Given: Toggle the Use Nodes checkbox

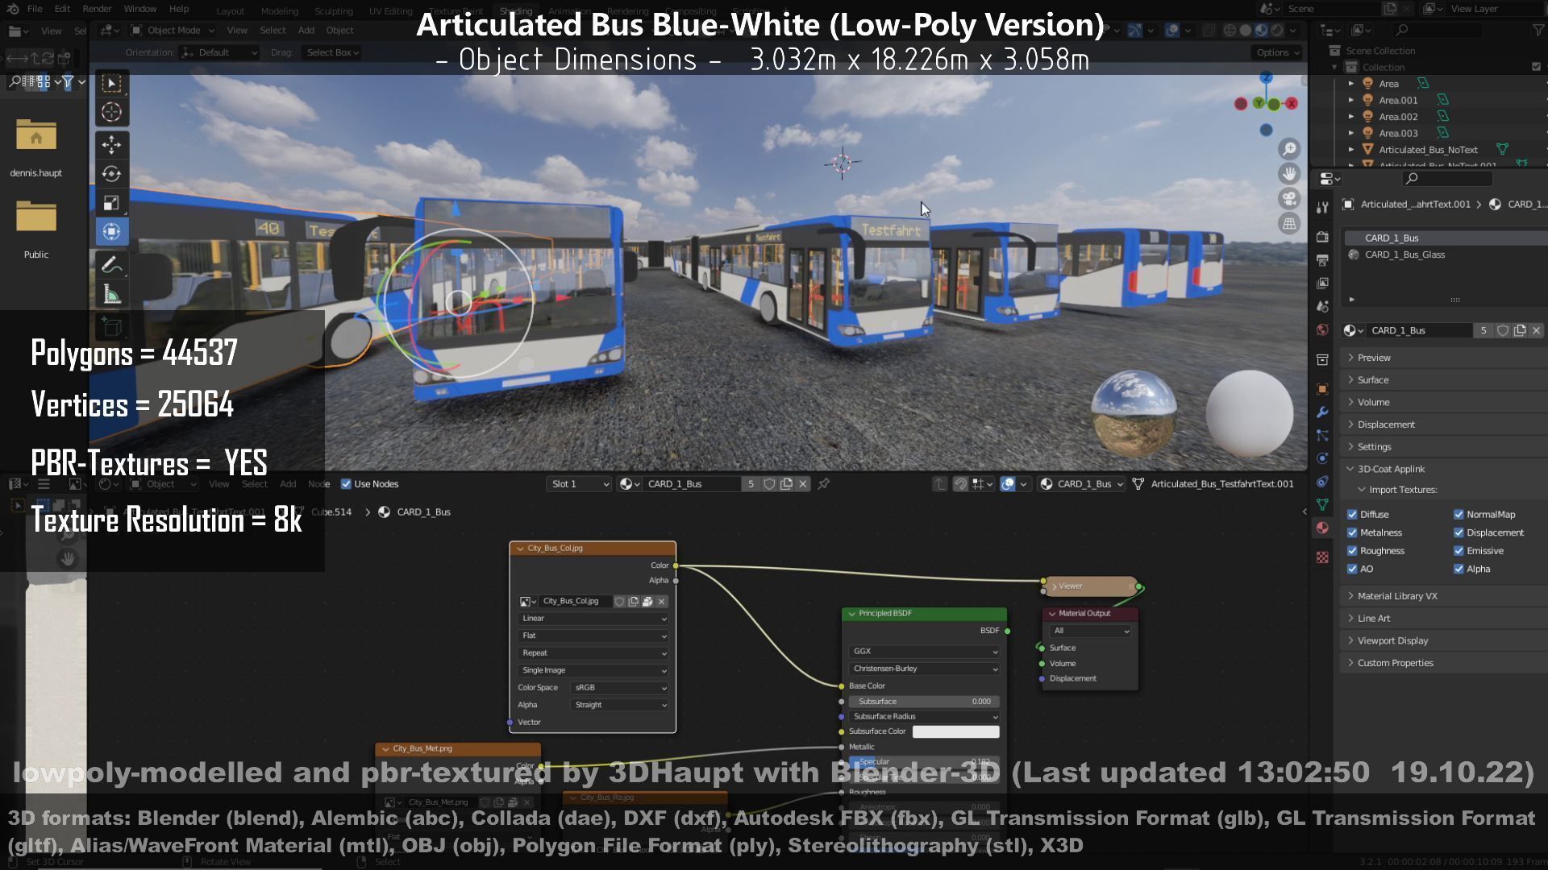Looking at the screenshot, I should tap(346, 484).
